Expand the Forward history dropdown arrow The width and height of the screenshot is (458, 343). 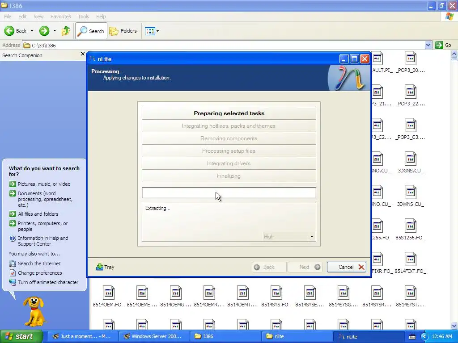pyautogui.click(x=55, y=31)
